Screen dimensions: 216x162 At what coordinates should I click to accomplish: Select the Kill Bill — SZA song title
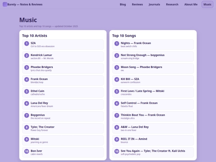click(x=130, y=79)
